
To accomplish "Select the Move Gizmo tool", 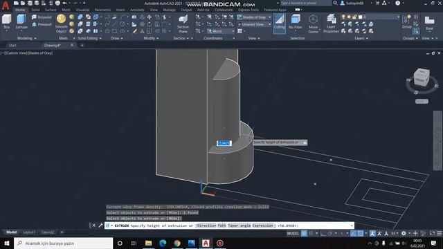I will pos(313,24).
